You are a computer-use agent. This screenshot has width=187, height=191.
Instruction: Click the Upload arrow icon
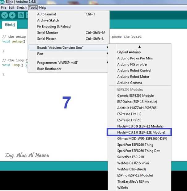pos(12,15)
